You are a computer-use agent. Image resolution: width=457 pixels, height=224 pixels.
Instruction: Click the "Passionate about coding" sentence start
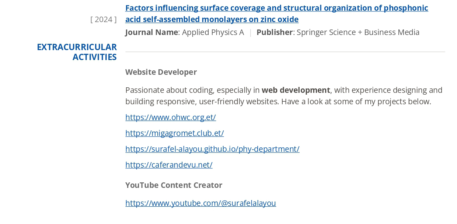coord(170,90)
